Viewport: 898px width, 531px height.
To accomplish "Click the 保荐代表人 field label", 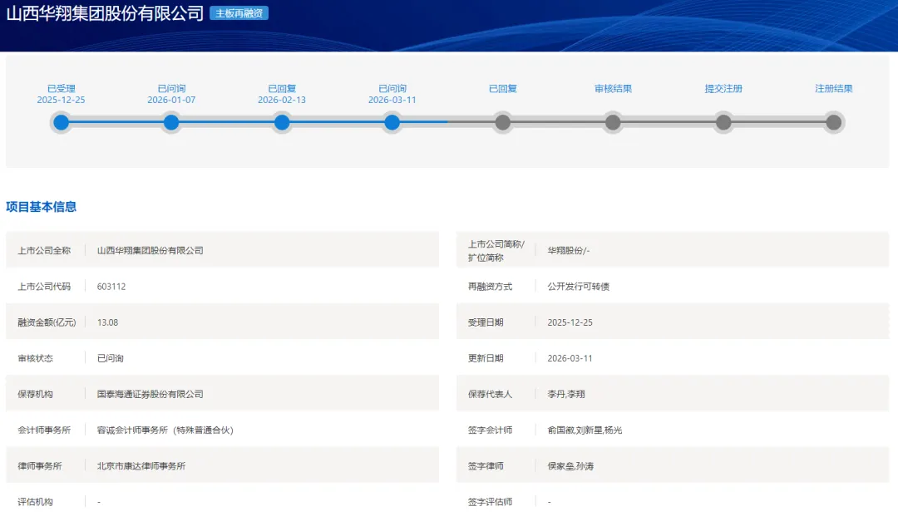I will point(490,394).
